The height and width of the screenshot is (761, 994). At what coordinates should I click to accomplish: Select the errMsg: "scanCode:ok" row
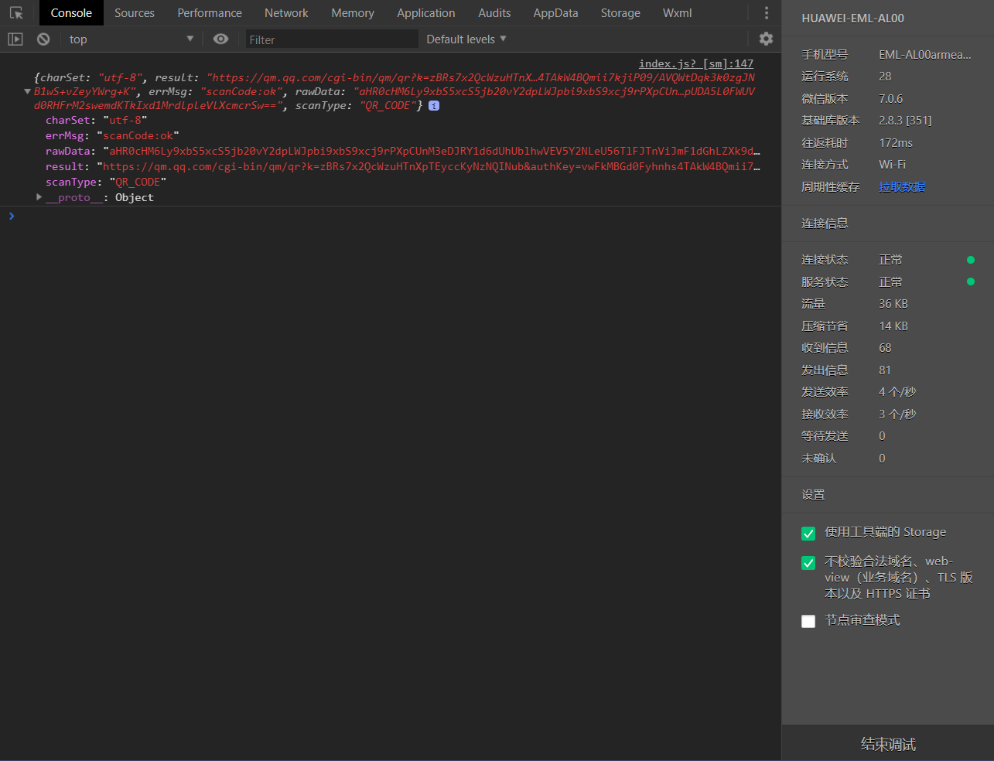coord(112,135)
